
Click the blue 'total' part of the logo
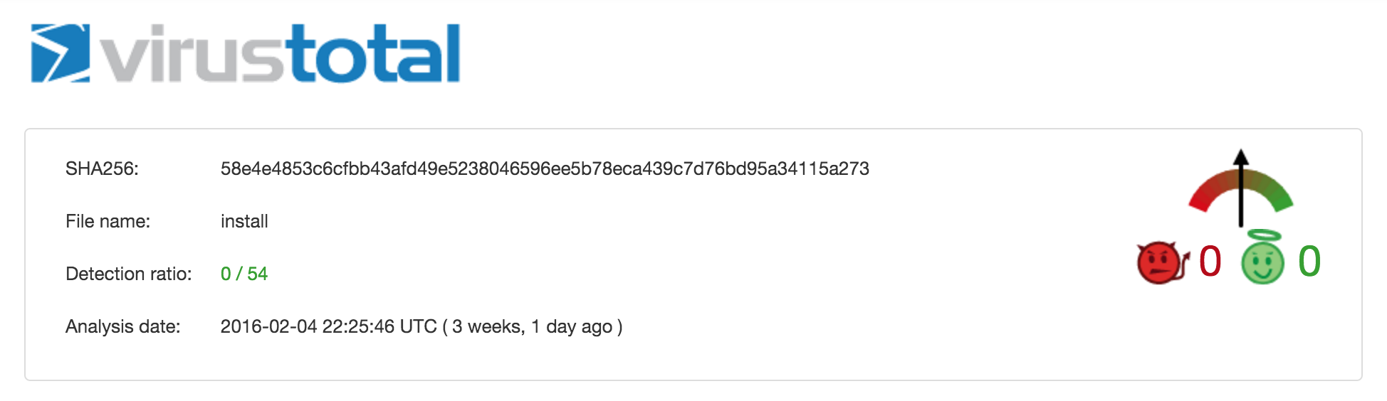coord(373,53)
